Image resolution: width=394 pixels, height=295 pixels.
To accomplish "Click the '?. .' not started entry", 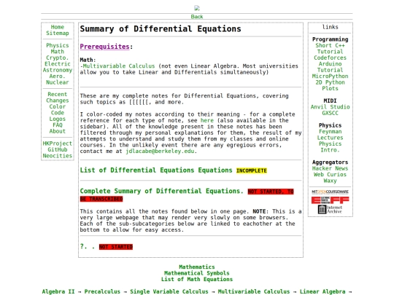I will click(x=88, y=247).
